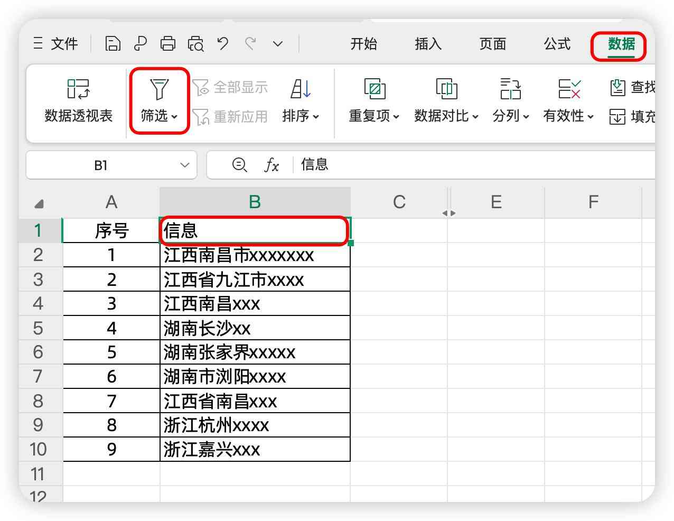Select the 分列 text-to-columns tool
Screen dimensions: 674x521
[x=509, y=100]
